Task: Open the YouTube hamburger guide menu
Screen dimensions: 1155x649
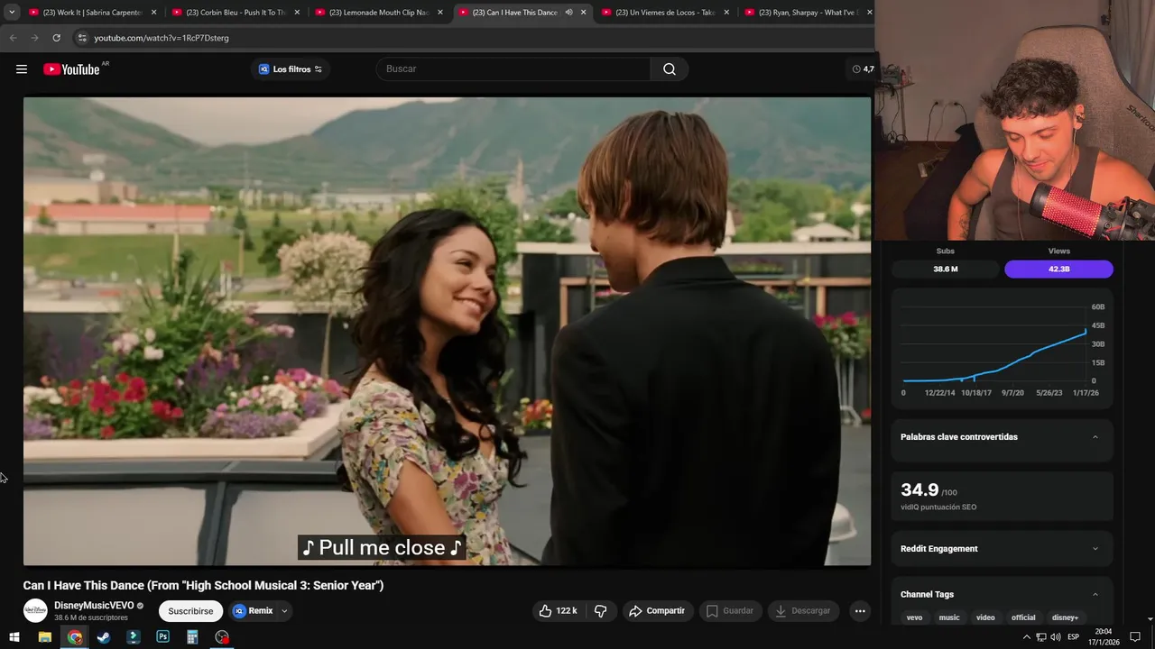Action: pos(22,69)
